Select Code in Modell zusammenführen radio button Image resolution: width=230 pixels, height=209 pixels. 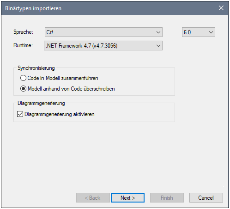pyautogui.click(x=23, y=78)
